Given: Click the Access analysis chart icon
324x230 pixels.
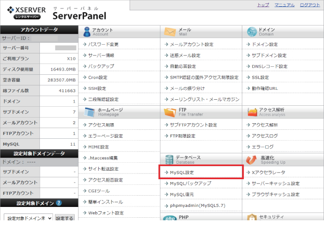Looking at the screenshot, I should point(251,112).
